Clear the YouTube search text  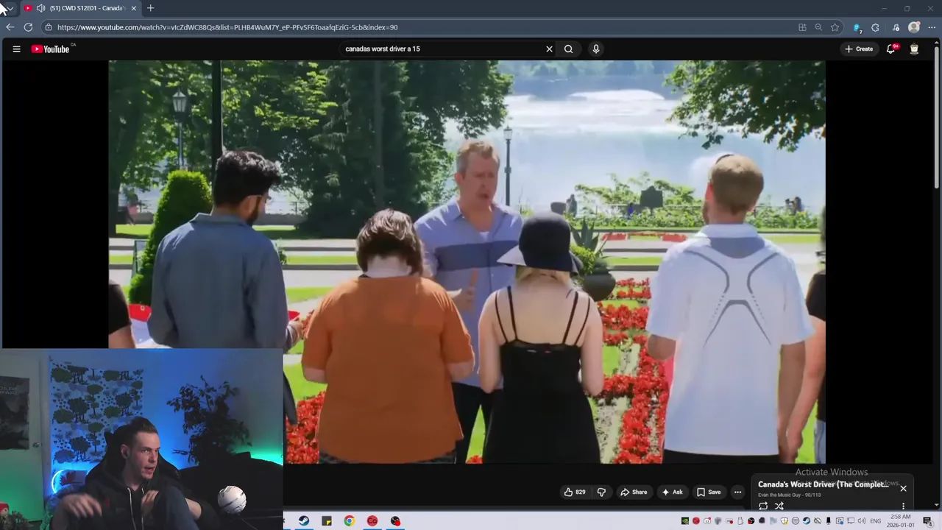(549, 49)
